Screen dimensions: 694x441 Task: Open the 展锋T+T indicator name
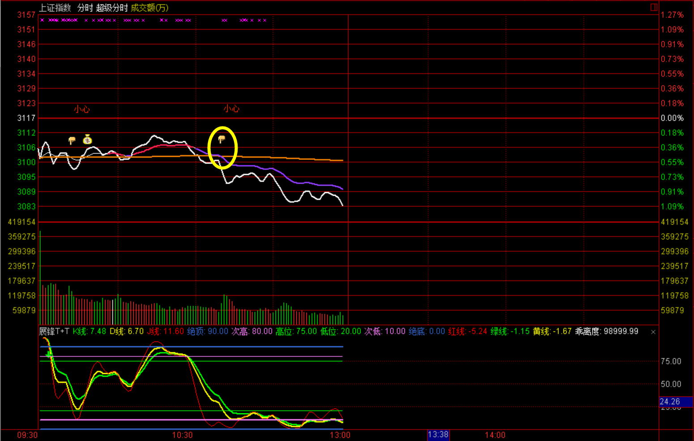tap(54, 331)
